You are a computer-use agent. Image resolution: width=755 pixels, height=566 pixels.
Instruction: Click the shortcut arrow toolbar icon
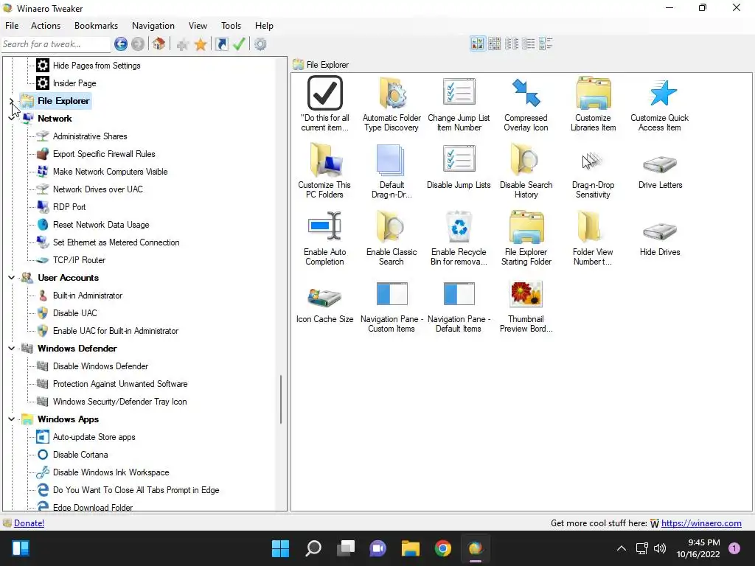pos(221,44)
